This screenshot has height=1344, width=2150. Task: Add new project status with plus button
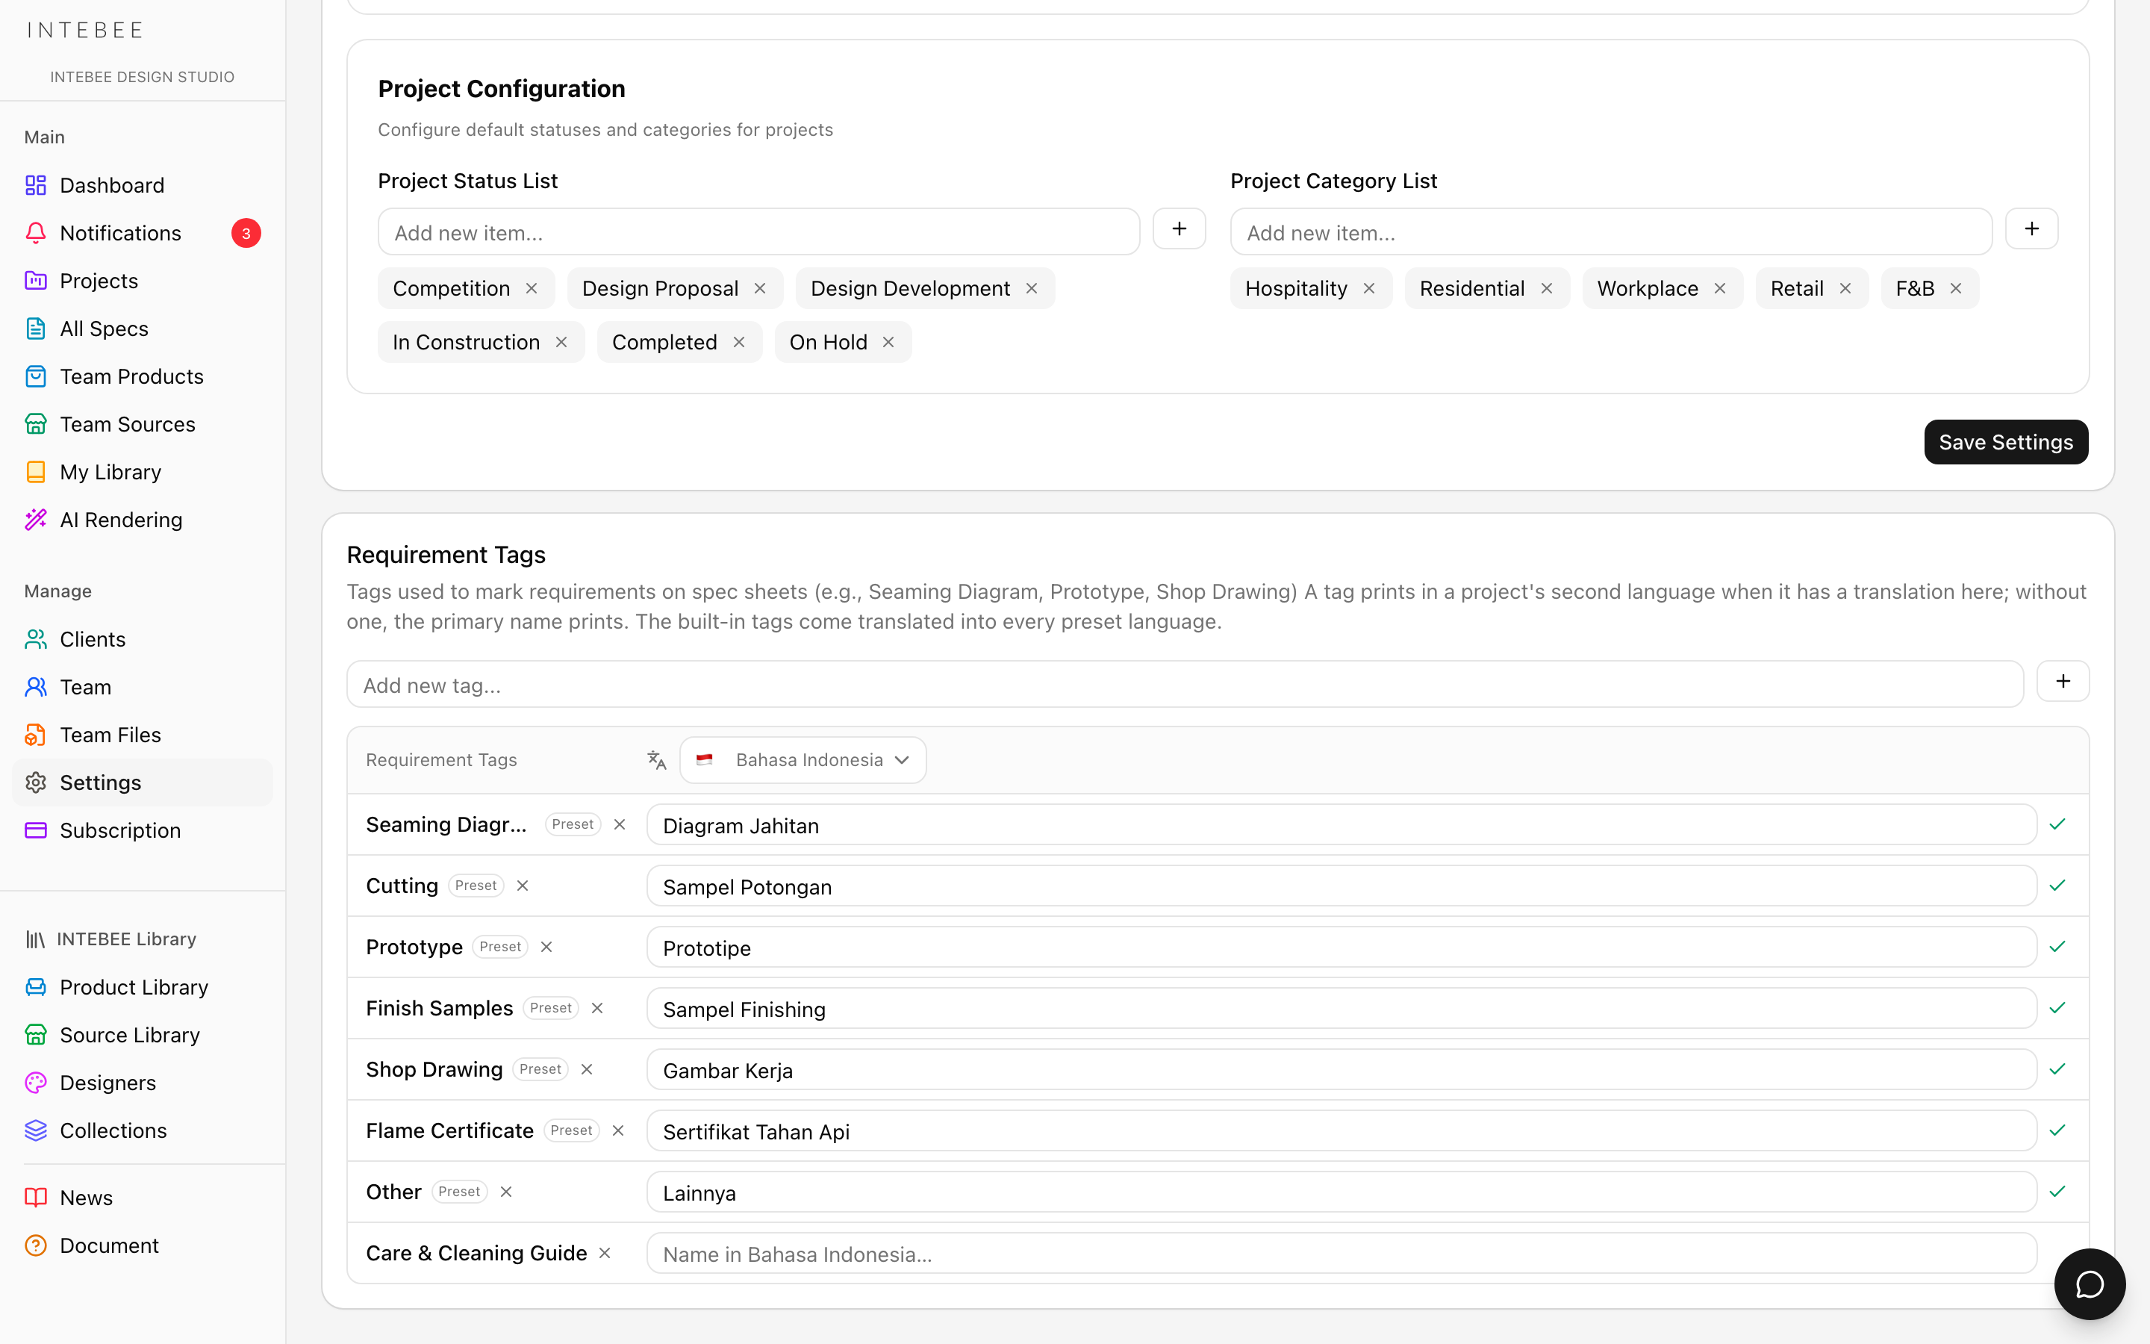(1179, 229)
